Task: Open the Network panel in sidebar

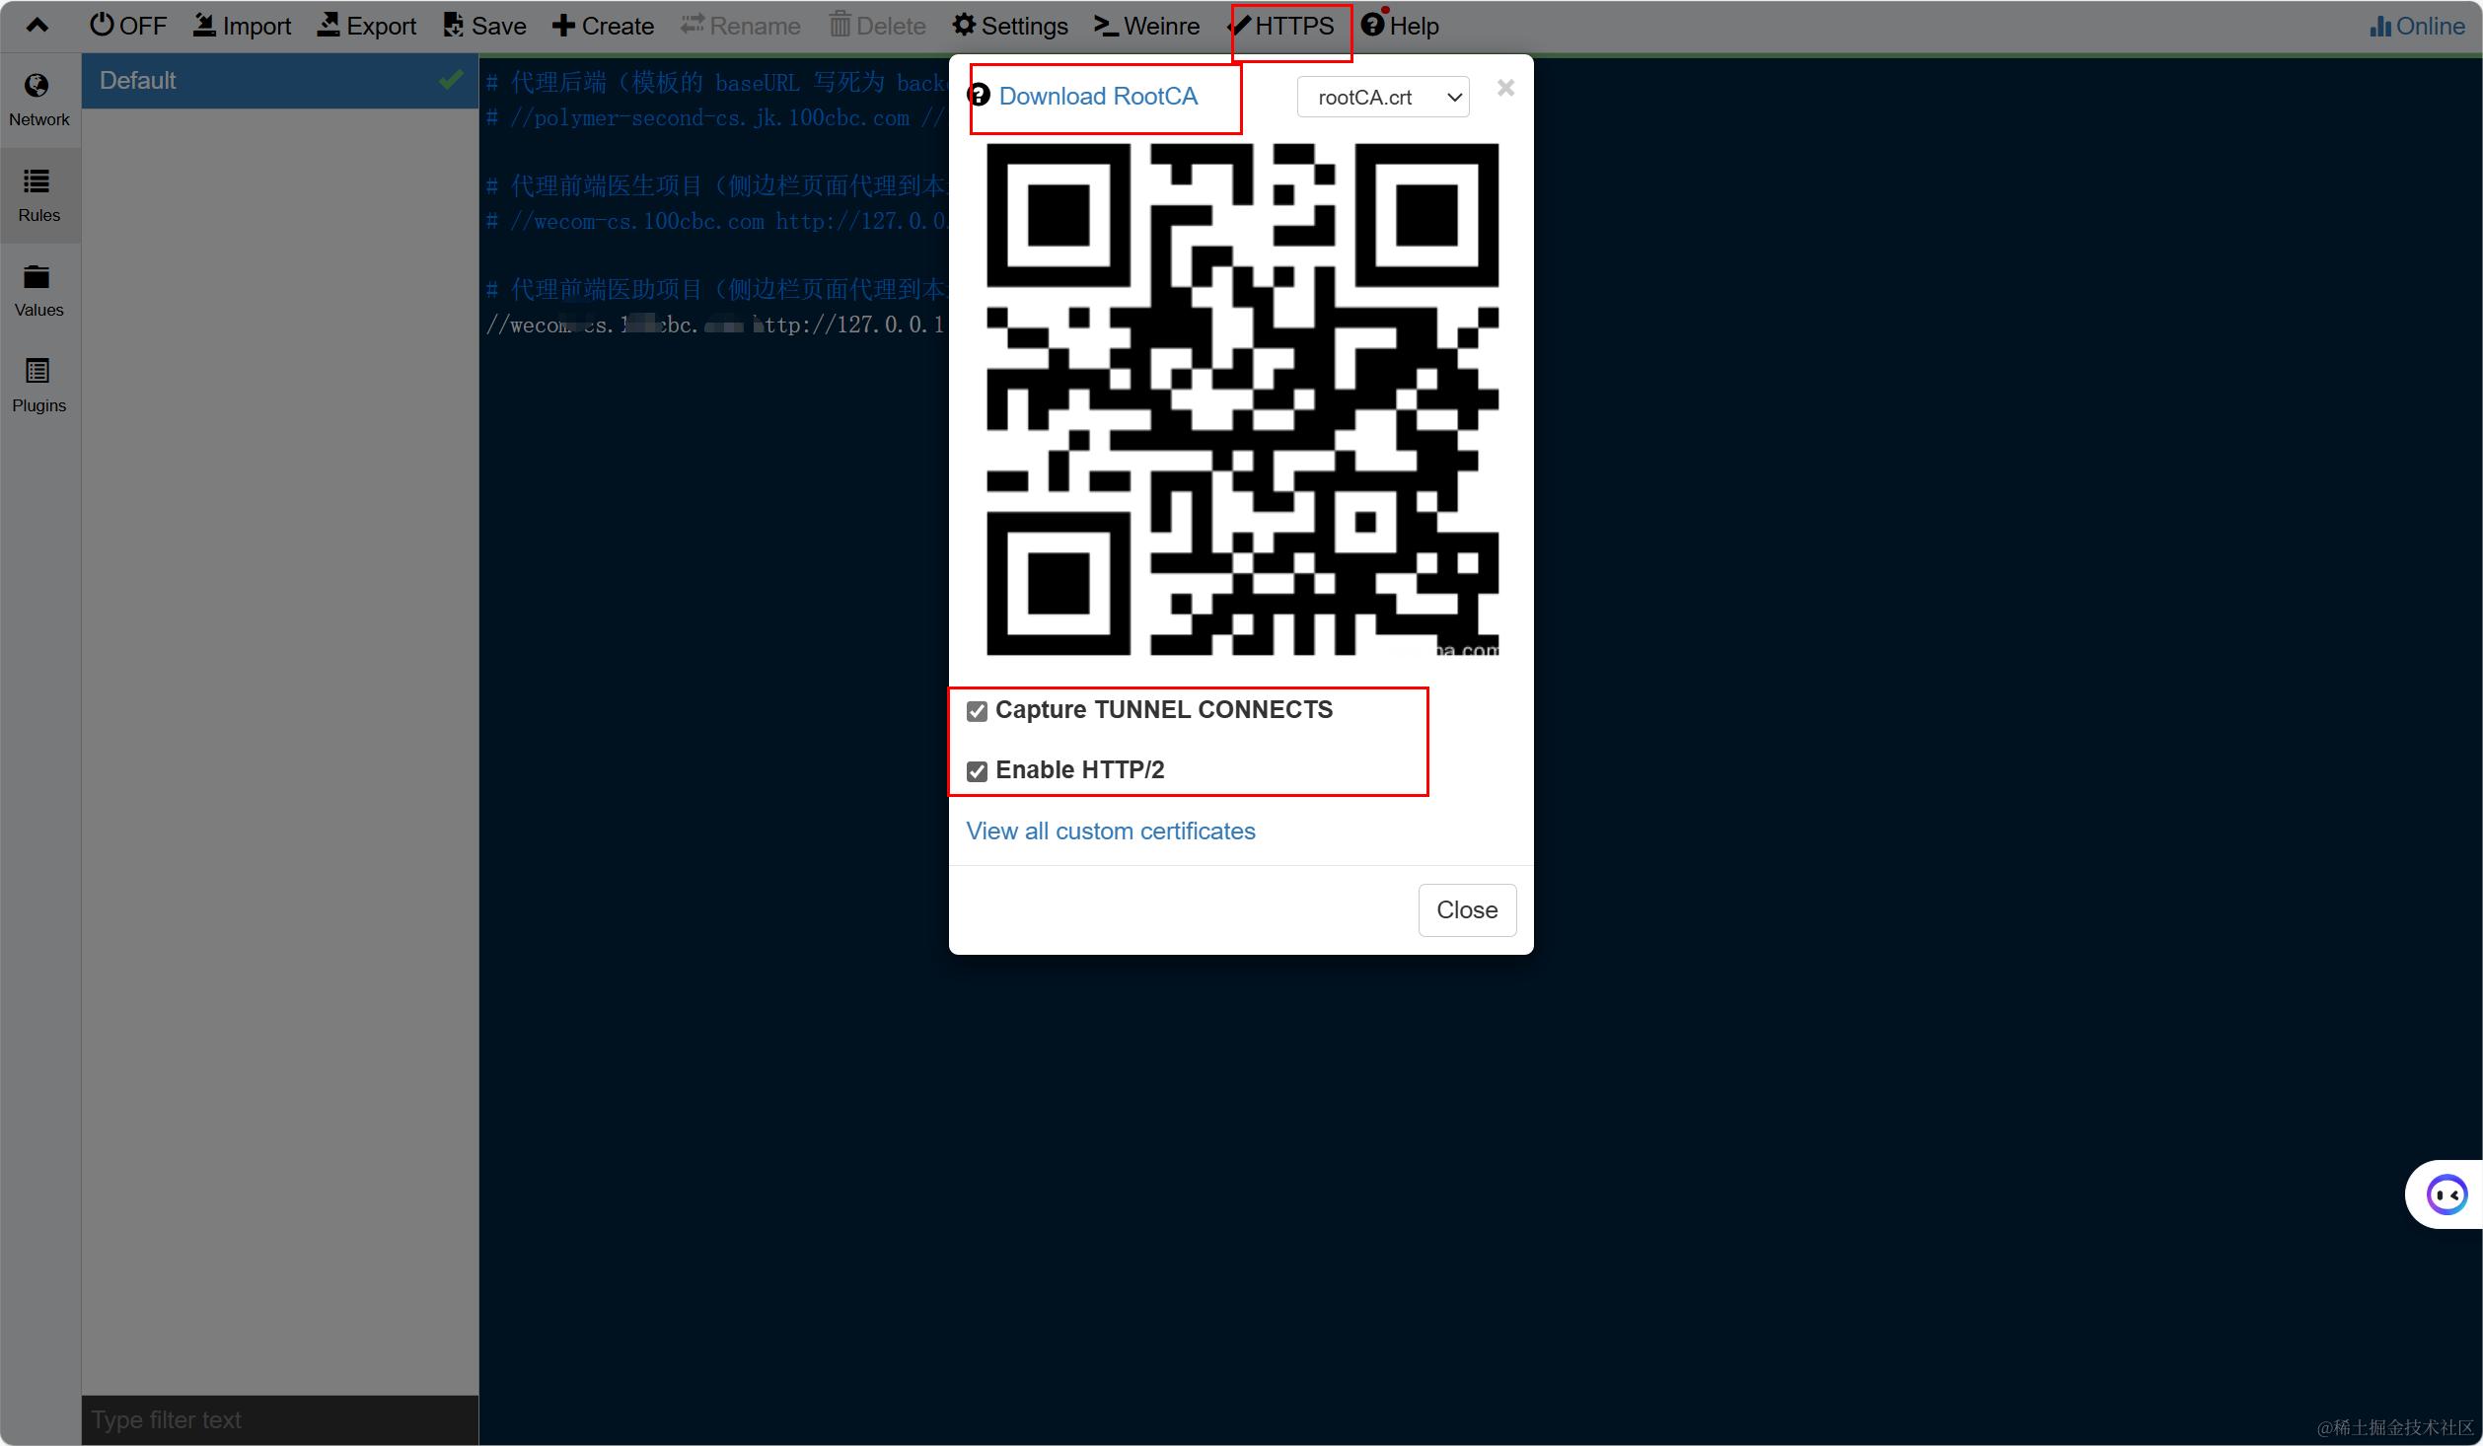Action: (x=38, y=100)
